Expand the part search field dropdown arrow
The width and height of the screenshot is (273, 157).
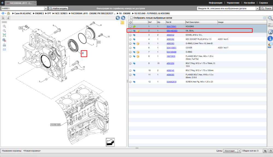[x=257, y=8]
